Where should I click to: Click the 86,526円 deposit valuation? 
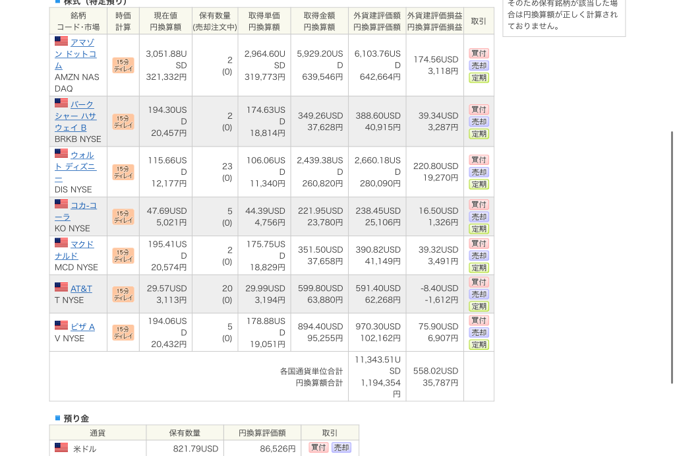point(278,449)
